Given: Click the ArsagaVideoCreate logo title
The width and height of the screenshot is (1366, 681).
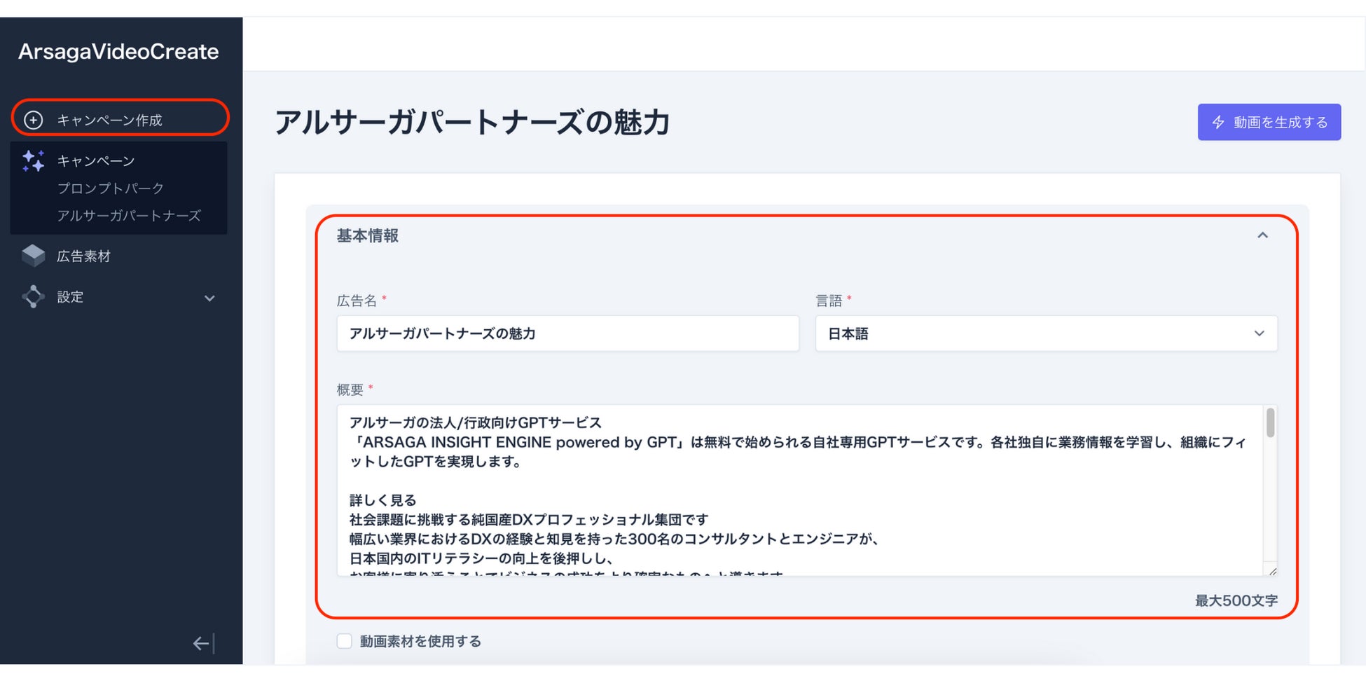Looking at the screenshot, I should [x=118, y=51].
